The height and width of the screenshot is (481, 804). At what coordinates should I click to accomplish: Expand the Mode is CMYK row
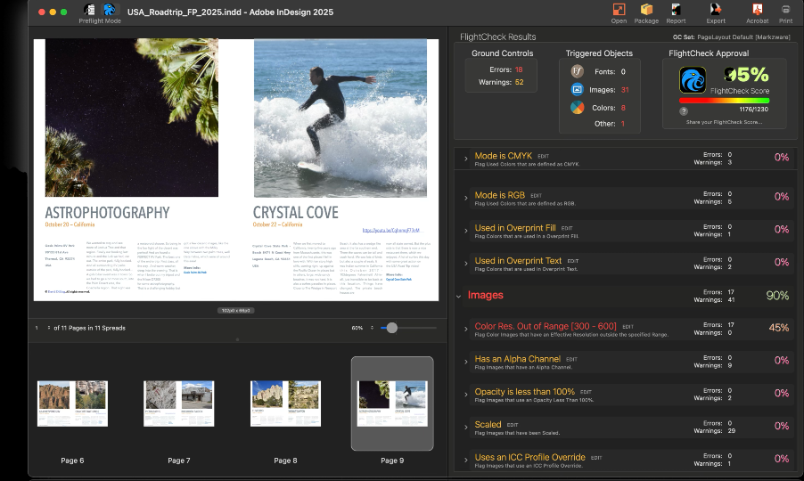tap(465, 159)
